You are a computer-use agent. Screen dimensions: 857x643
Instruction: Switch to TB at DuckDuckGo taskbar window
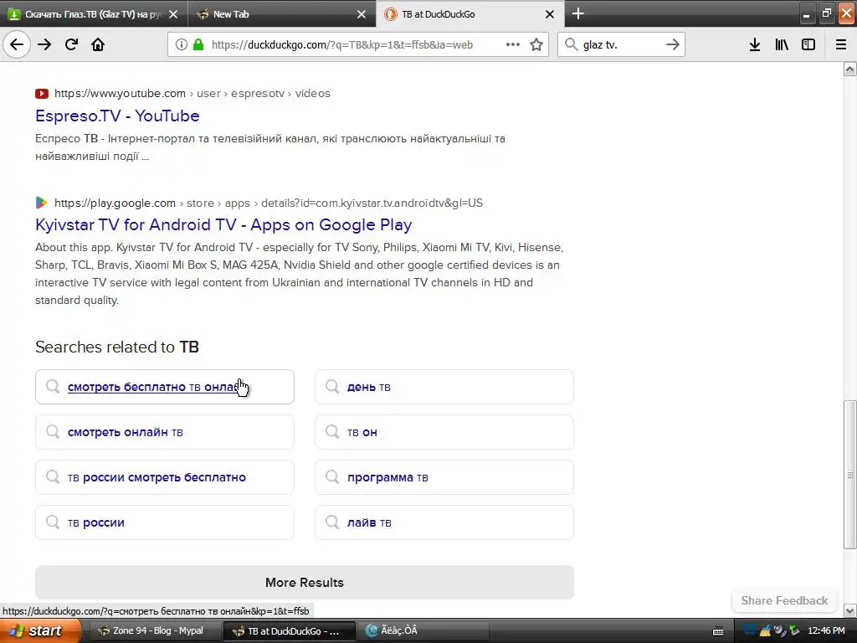289,631
